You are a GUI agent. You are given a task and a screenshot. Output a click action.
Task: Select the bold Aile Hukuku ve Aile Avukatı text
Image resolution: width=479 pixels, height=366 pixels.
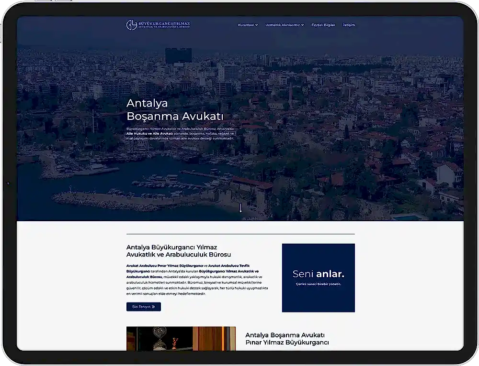149,133
